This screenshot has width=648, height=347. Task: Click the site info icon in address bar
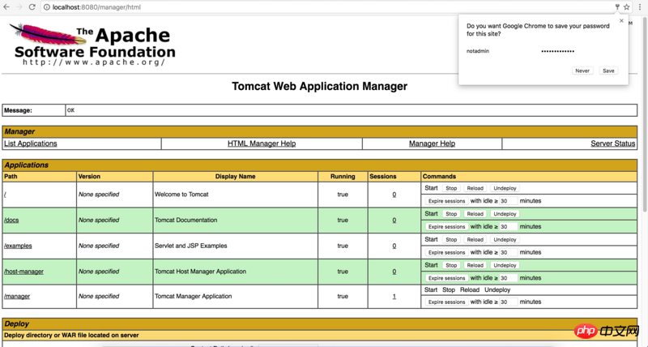47,7
